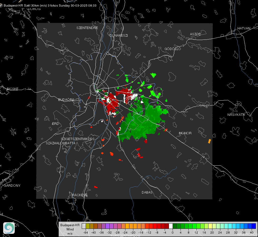Click the MONOR city label
This screenshot has height=237, width=258.
(x=185, y=133)
